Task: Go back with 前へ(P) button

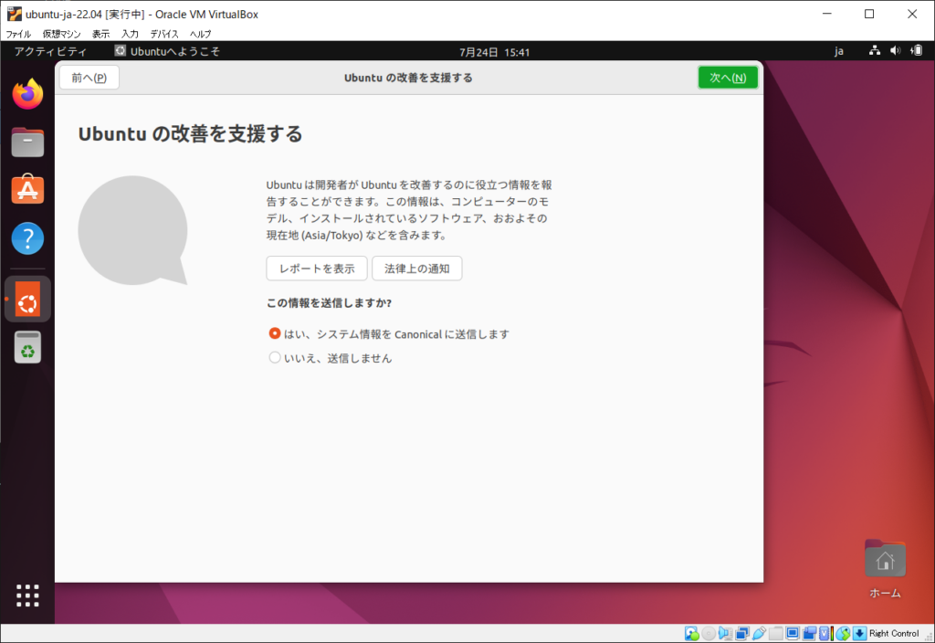Action: coord(89,78)
